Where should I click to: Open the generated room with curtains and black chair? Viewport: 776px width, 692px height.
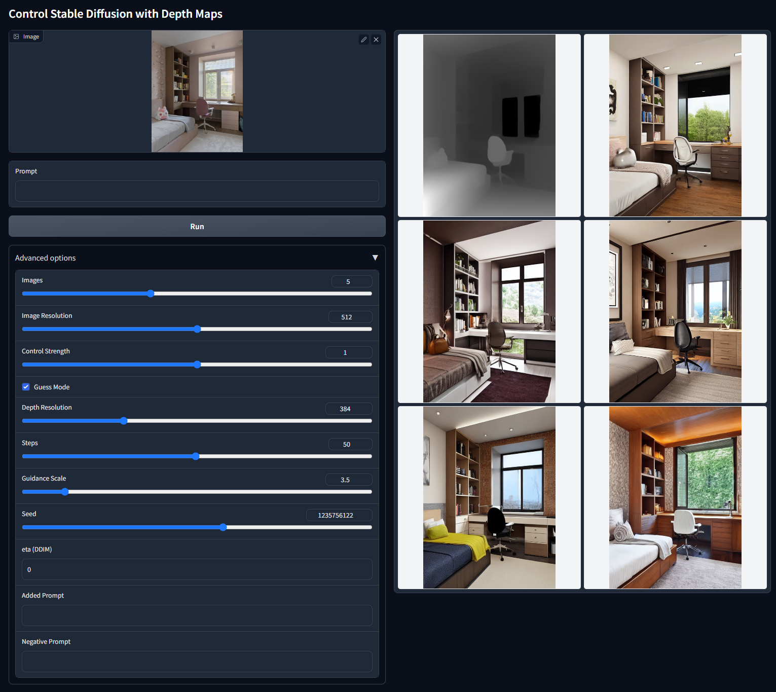[x=675, y=311]
